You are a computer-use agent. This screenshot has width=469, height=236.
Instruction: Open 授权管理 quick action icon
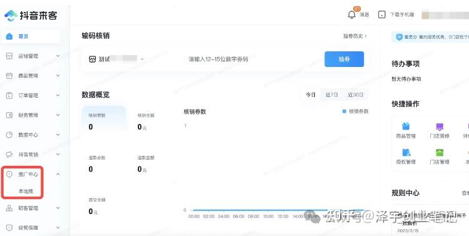(406, 152)
